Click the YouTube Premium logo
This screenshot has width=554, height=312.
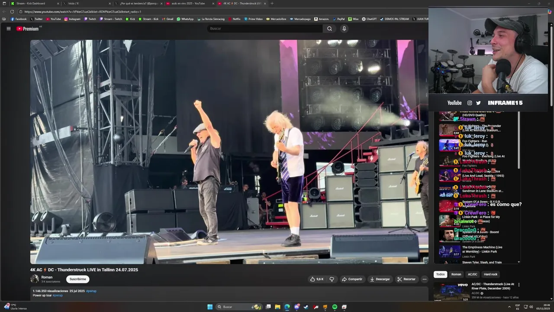pos(28,29)
